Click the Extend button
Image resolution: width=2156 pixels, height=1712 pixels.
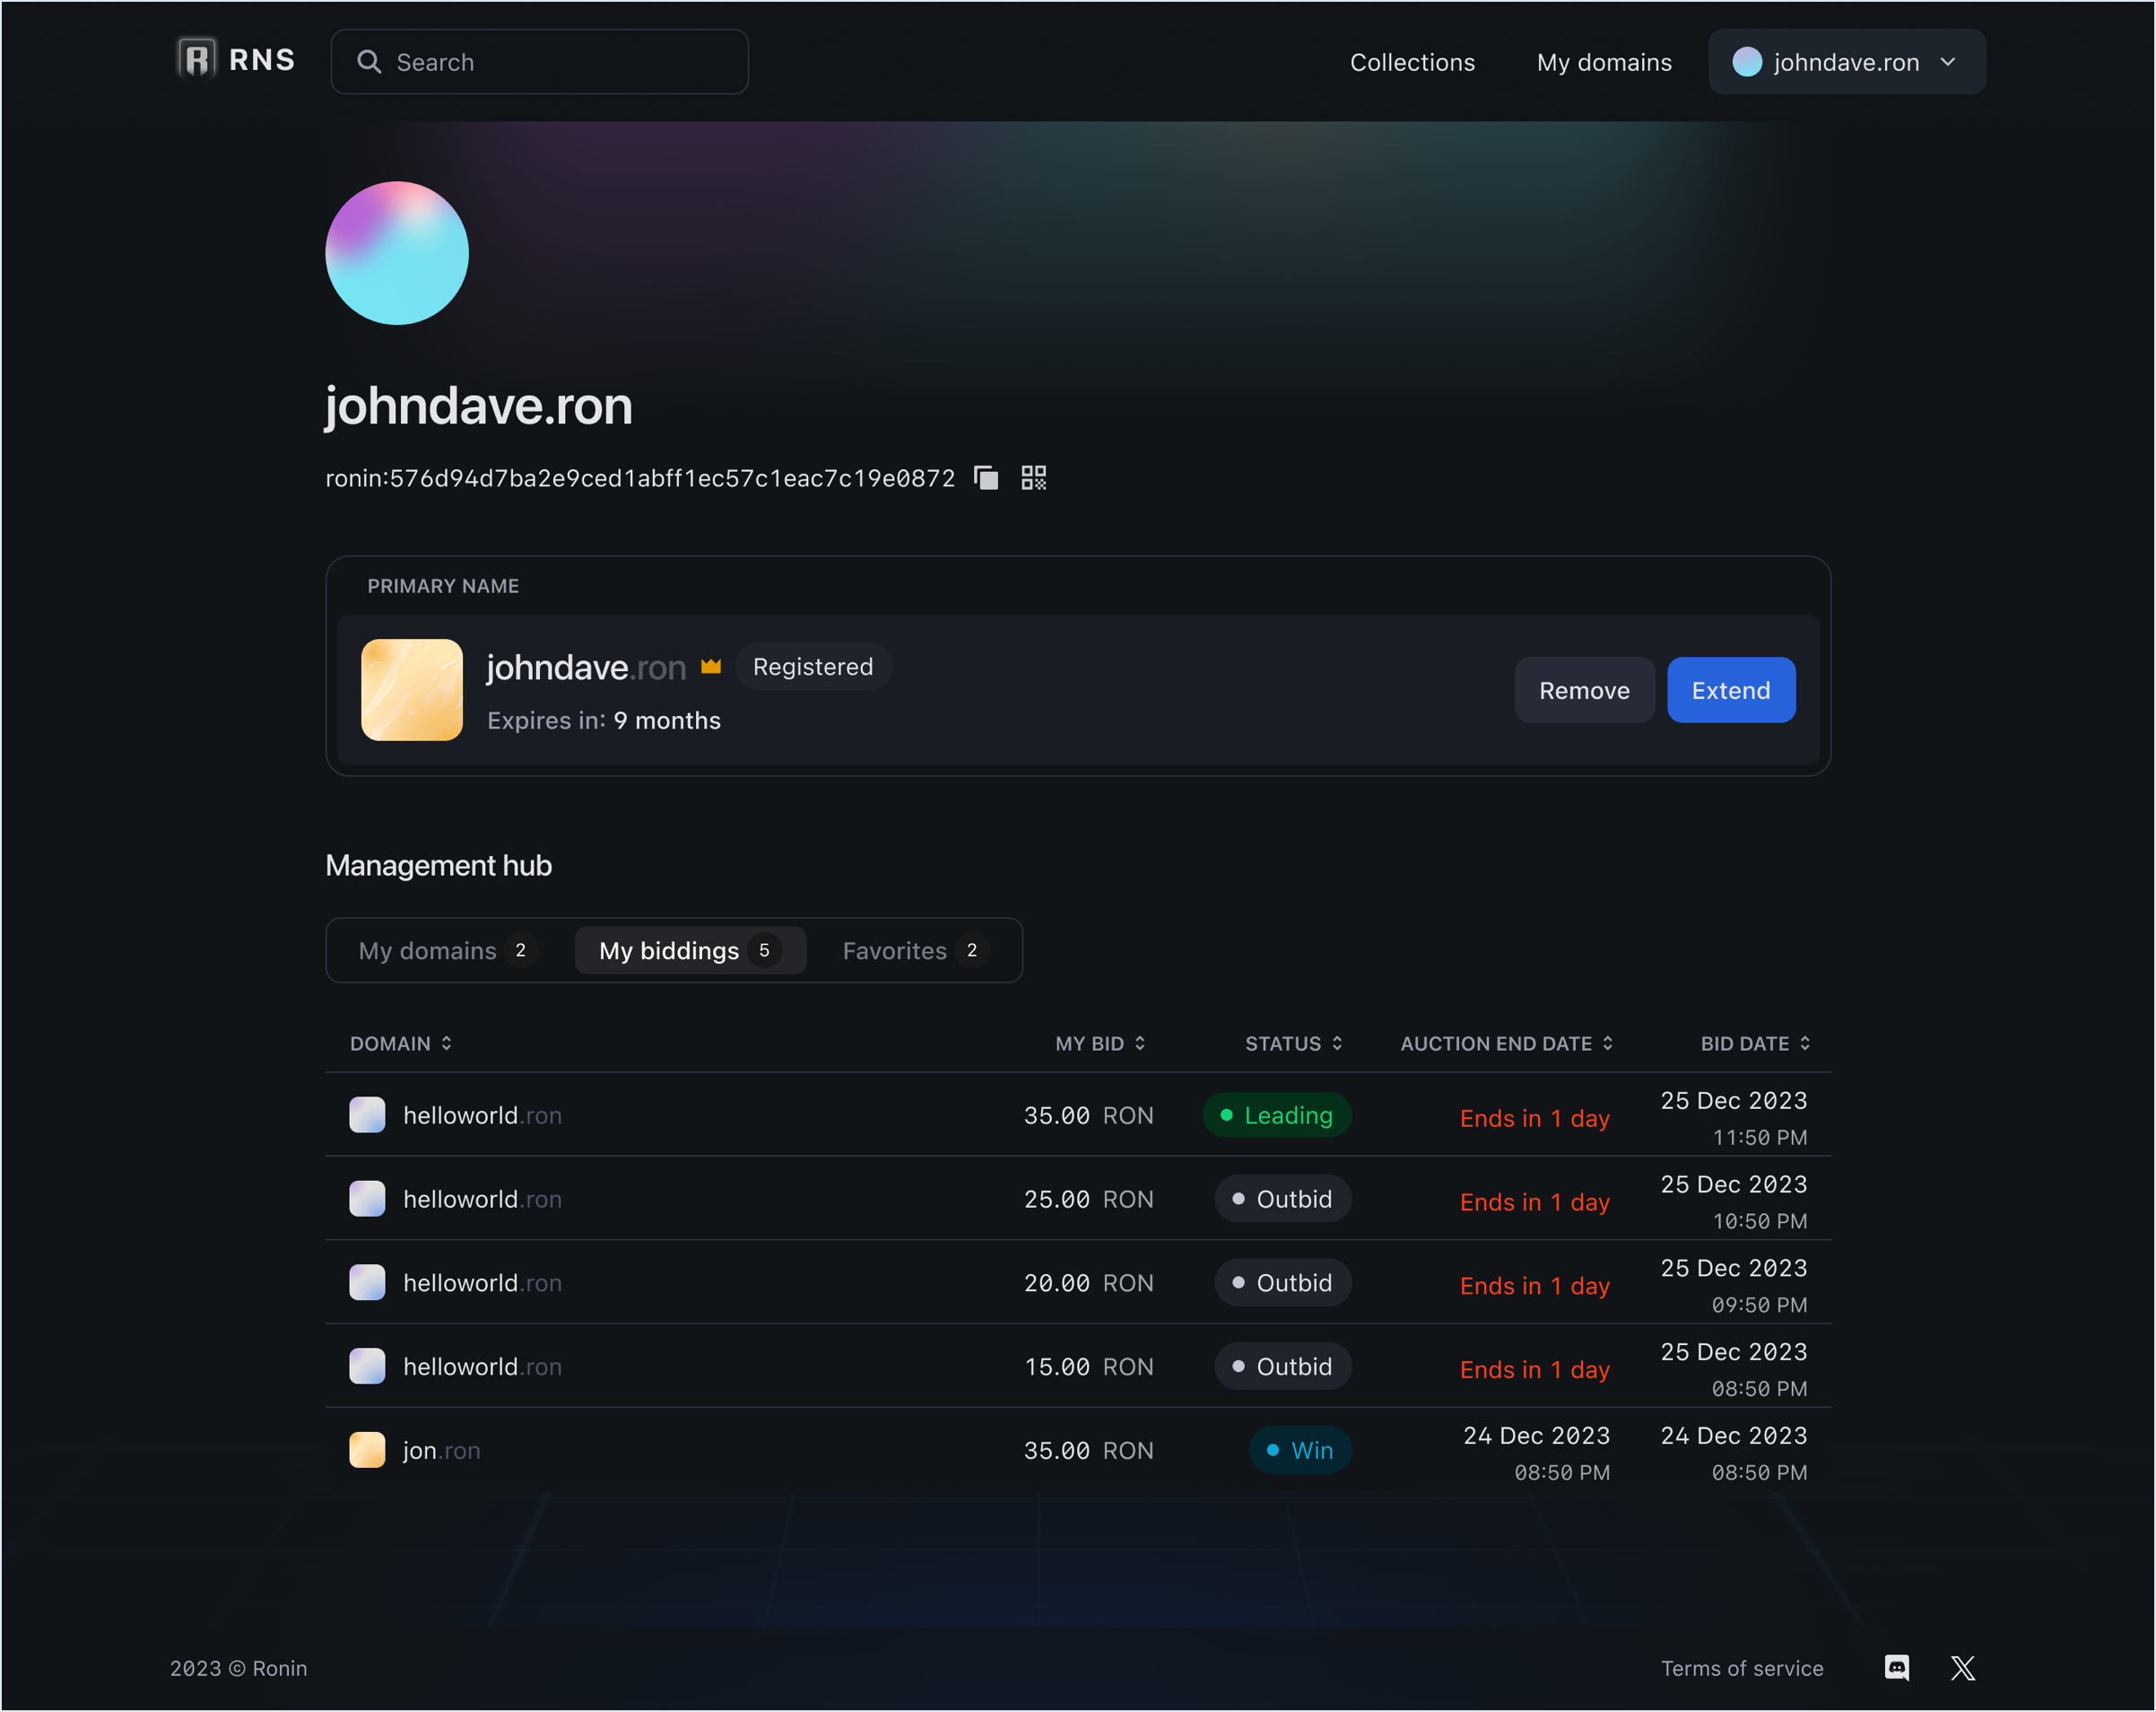[1730, 690]
